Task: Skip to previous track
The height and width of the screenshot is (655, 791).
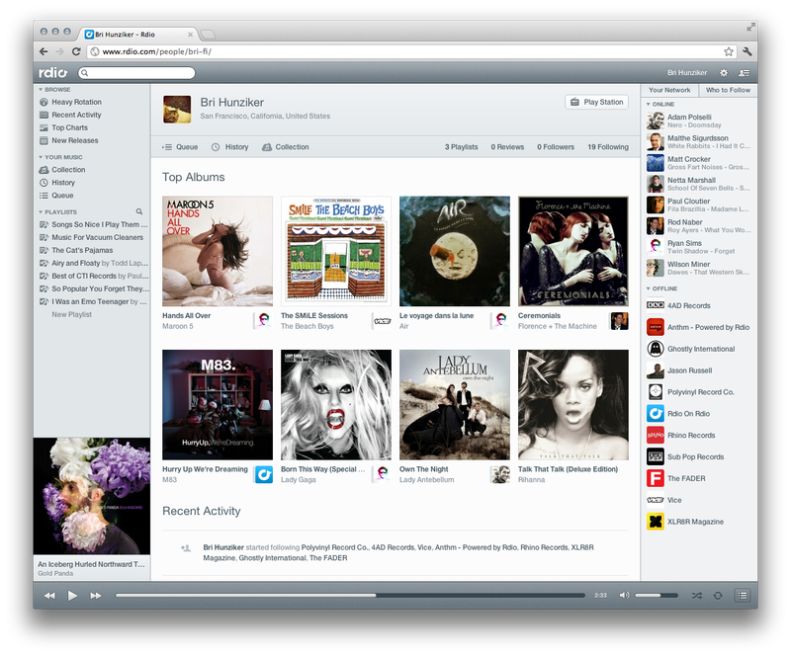Action: pos(49,596)
